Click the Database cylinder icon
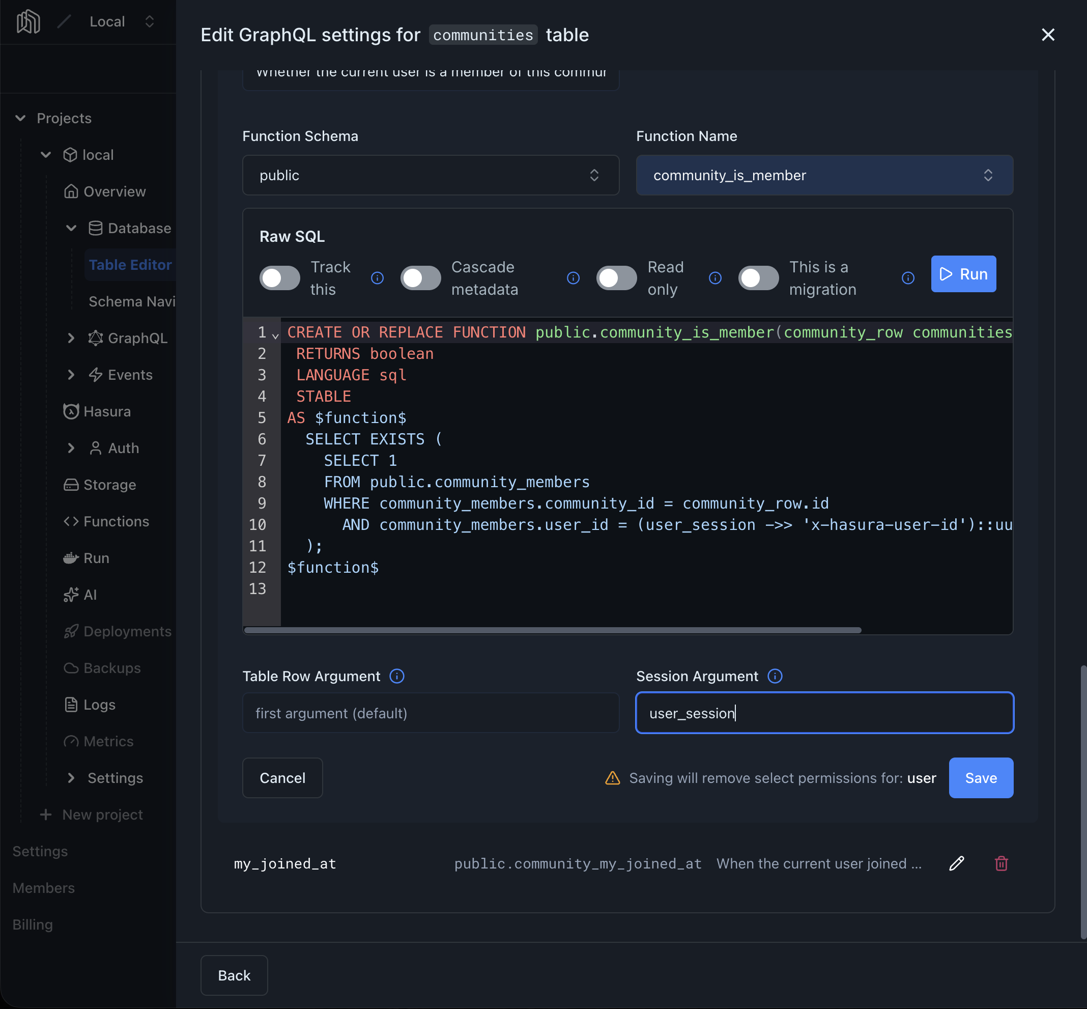This screenshot has width=1087, height=1009. [96, 228]
